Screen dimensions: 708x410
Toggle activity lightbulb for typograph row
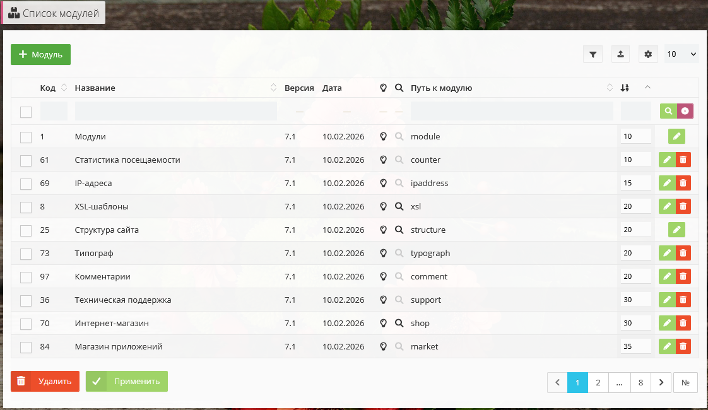384,253
